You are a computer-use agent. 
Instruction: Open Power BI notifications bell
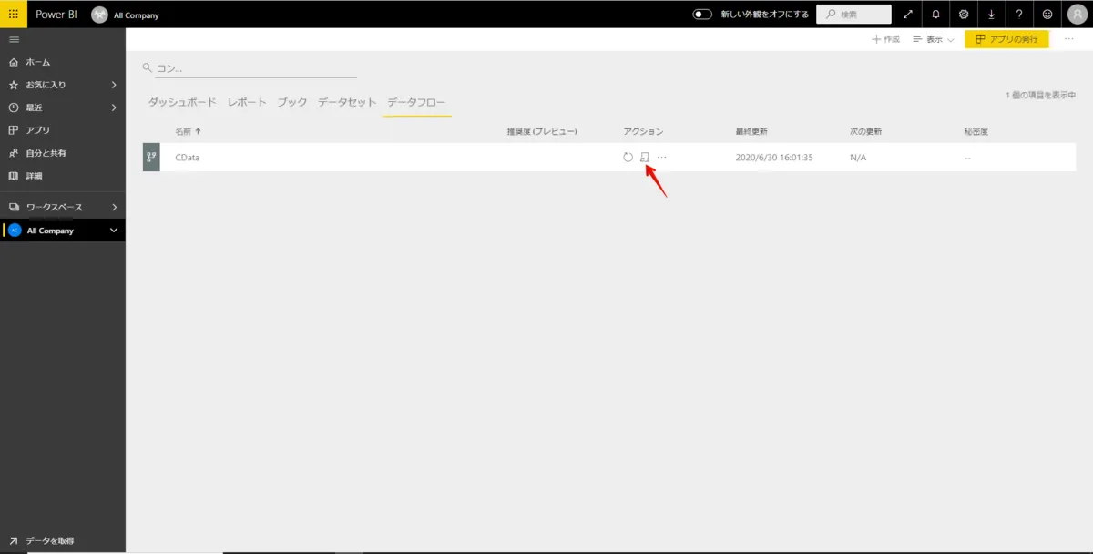(935, 14)
